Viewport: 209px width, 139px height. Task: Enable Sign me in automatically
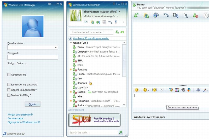9,90
